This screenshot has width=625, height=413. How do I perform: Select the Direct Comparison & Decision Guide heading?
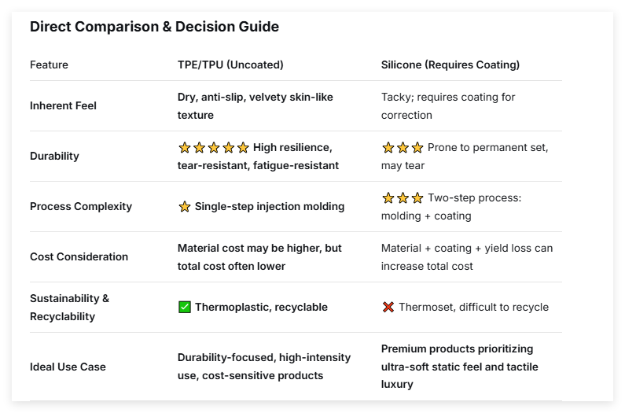coord(154,27)
